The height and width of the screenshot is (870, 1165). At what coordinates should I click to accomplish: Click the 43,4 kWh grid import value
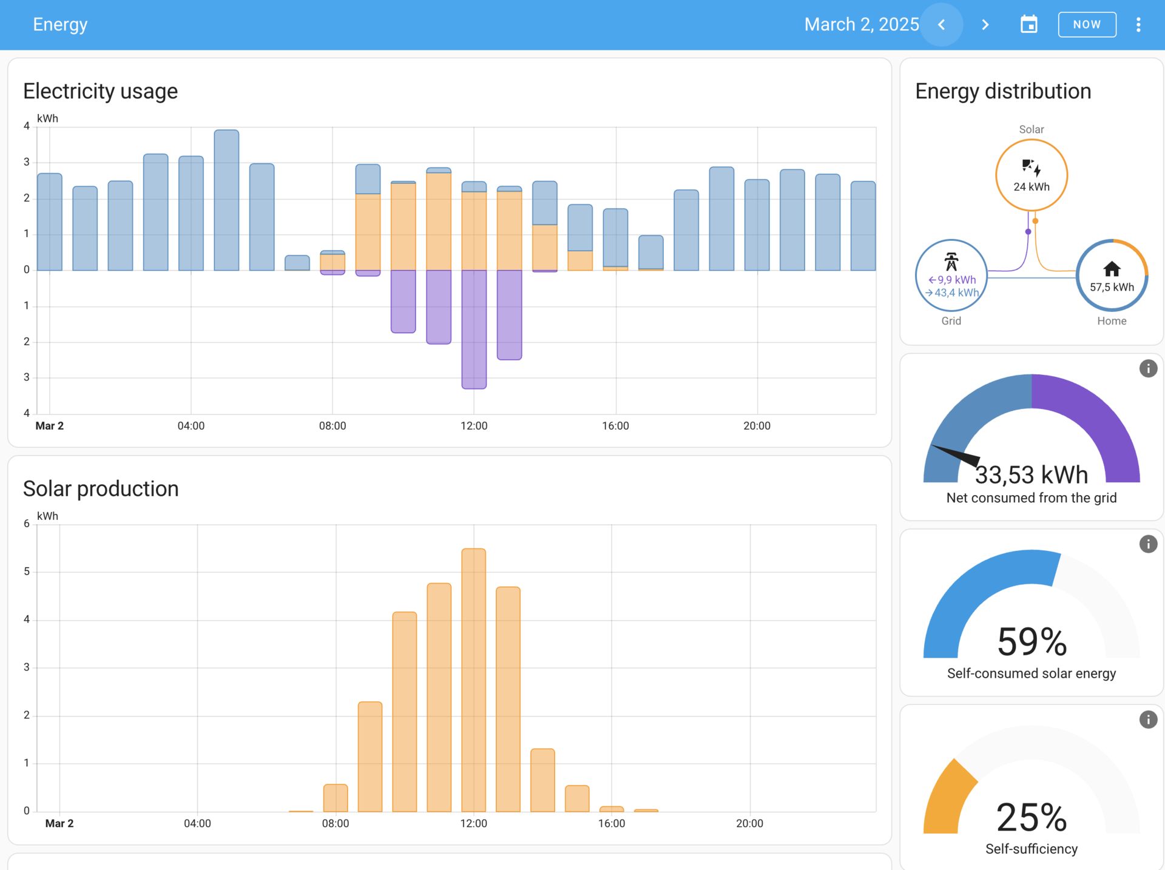click(951, 293)
